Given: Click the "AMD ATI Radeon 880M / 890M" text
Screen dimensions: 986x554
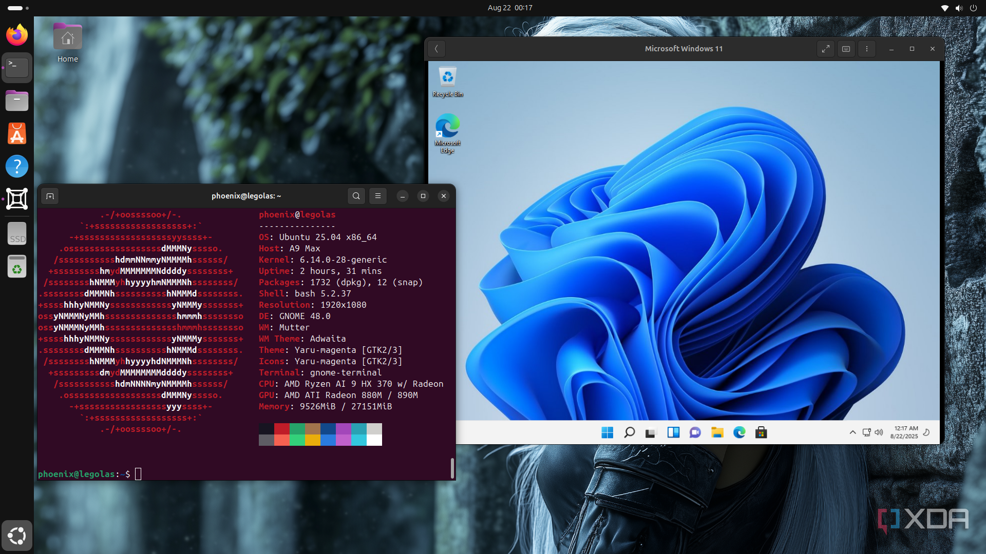Looking at the screenshot, I should pos(351,395).
